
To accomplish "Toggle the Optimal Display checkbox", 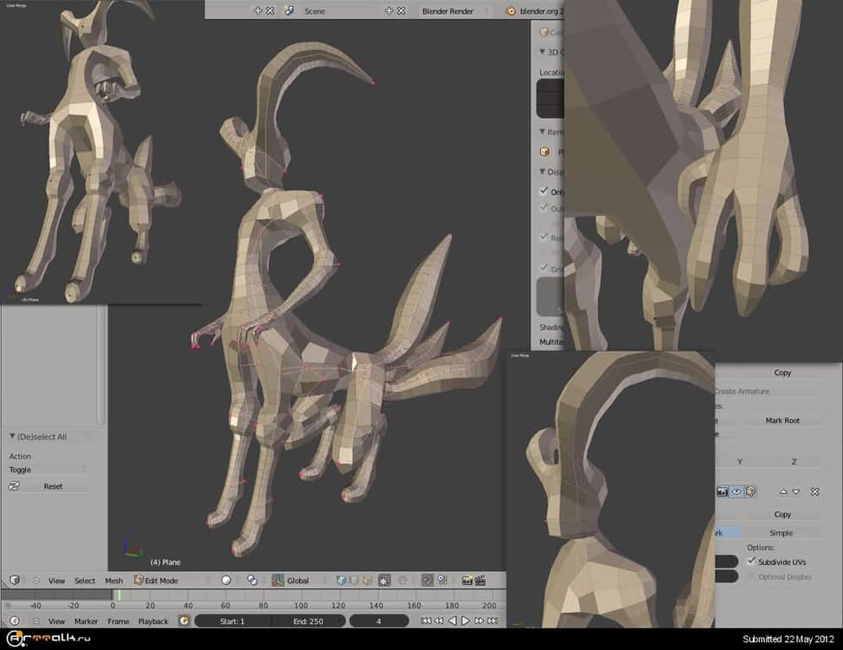I will point(751,576).
